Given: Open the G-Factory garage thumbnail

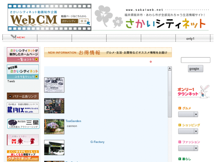Looking at the screenshot, I should 54,148.
